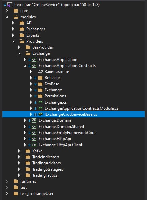147x200 pixels.
Task: Expand the test_exchangeUser folder arrow
Action: (7, 194)
